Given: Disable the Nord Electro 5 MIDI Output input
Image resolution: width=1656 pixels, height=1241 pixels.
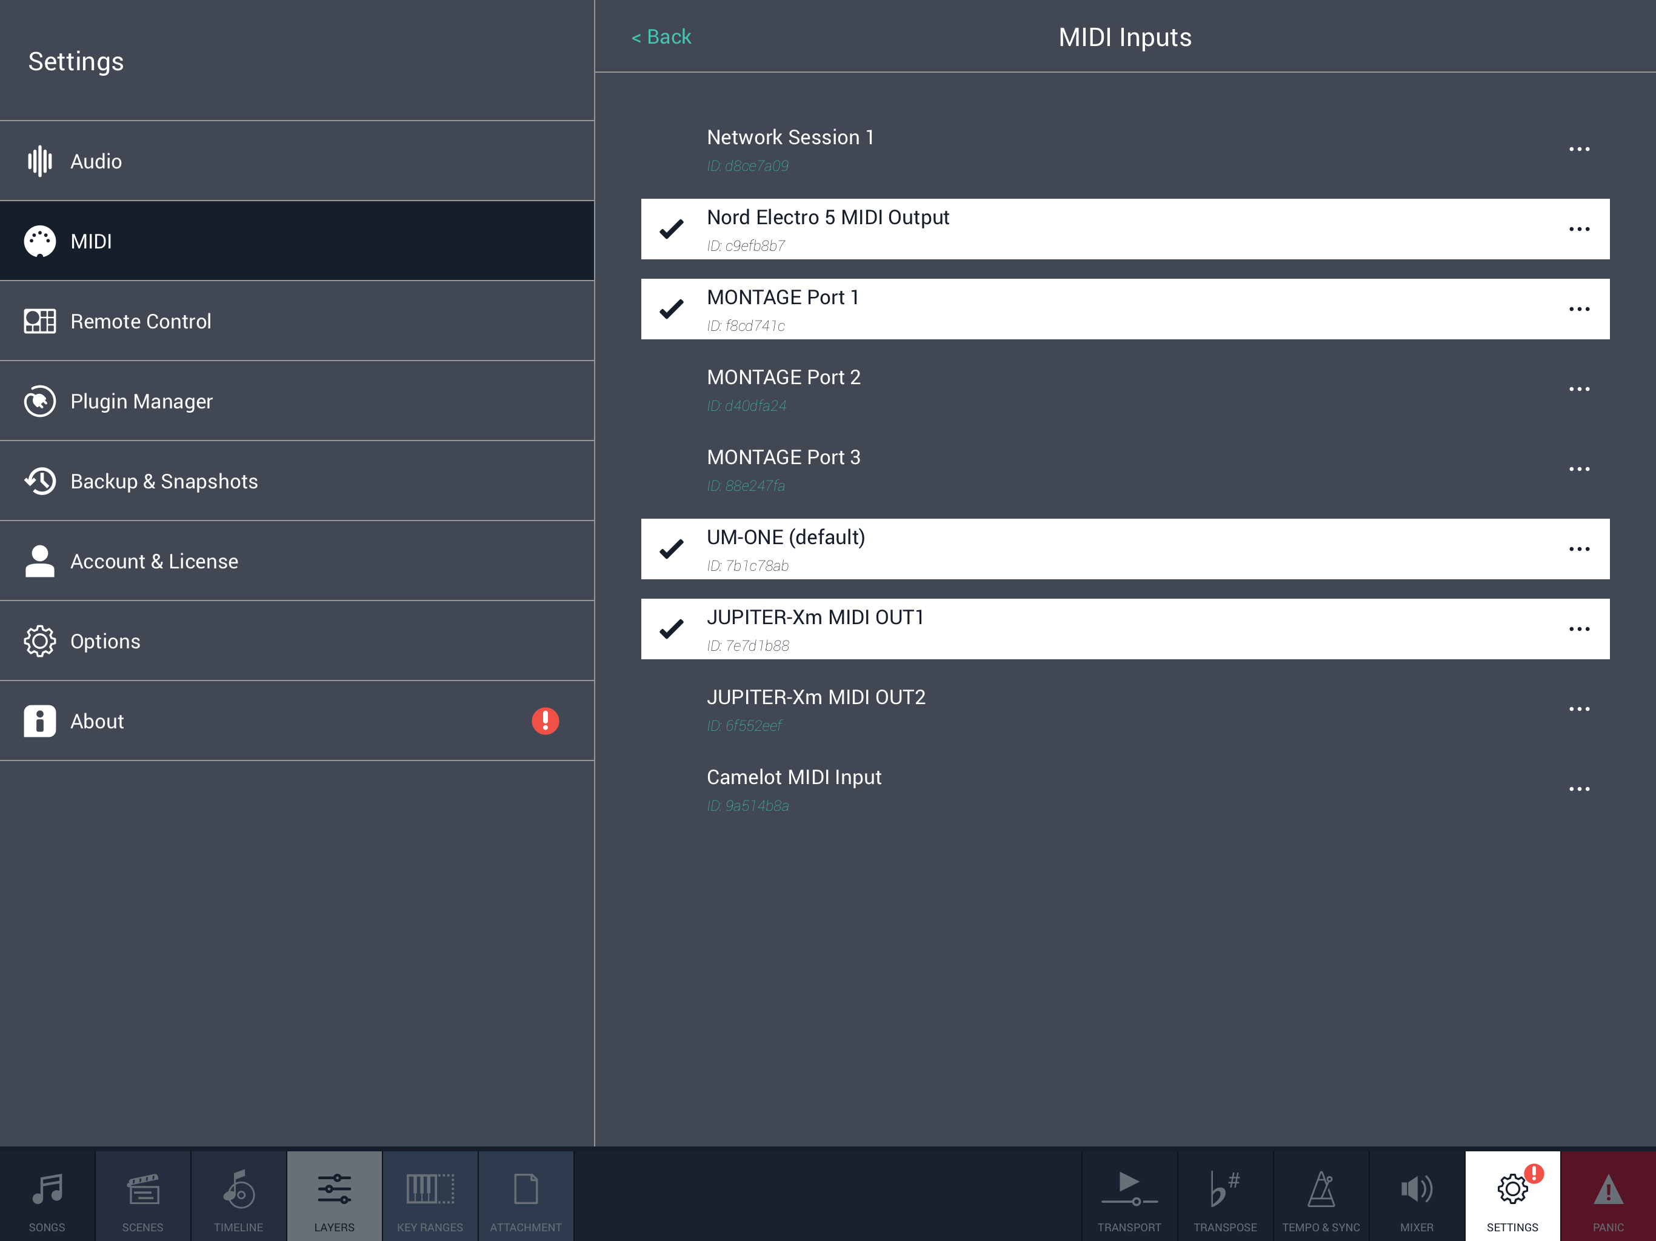Looking at the screenshot, I should pos(672,229).
